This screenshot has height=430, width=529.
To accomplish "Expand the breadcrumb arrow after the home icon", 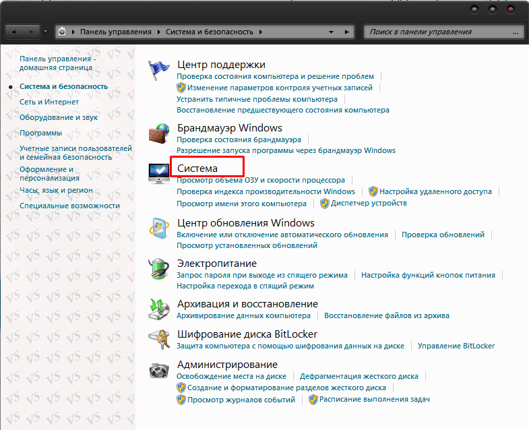I will click(73, 32).
